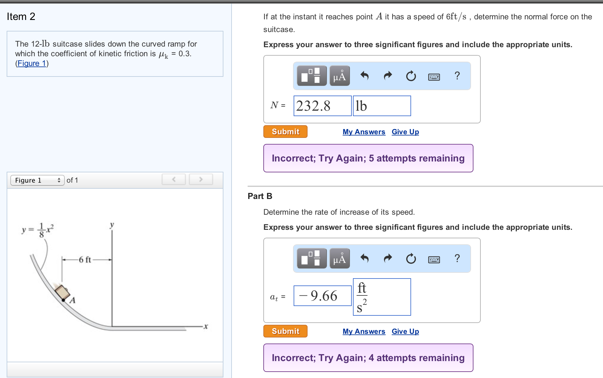This screenshot has width=603, height=378.
Task: Open My Answers link for Part A
Action: pos(364,132)
